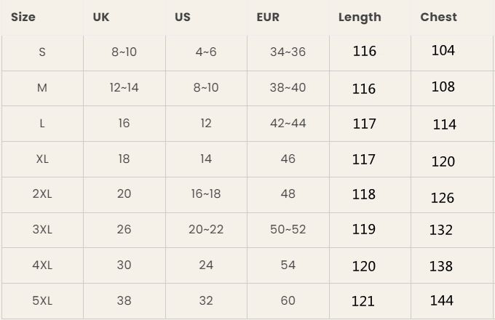Click the chest value 104
This screenshot has width=495, height=320.
[443, 50]
